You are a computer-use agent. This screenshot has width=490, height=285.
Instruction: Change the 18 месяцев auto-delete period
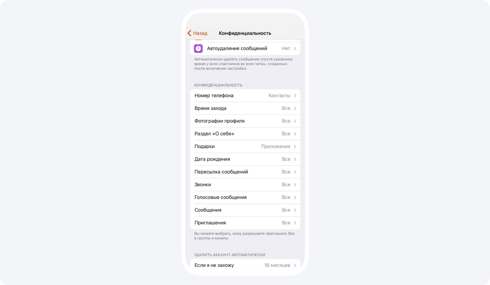point(277,265)
